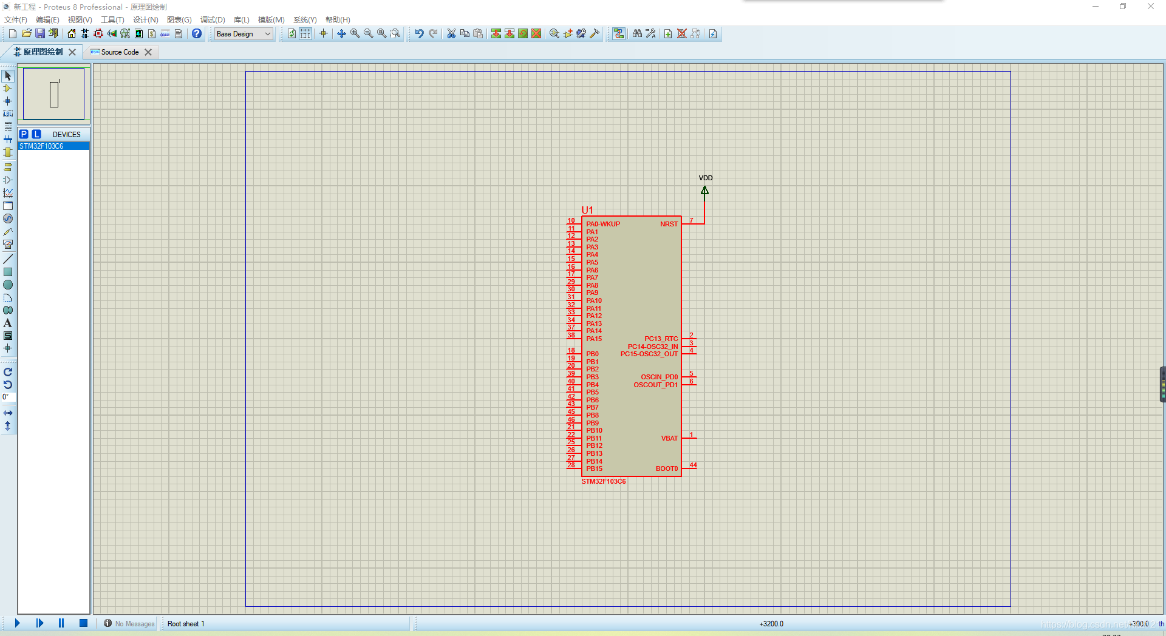Click Library Manager L button
The height and width of the screenshot is (636, 1166).
36,134
